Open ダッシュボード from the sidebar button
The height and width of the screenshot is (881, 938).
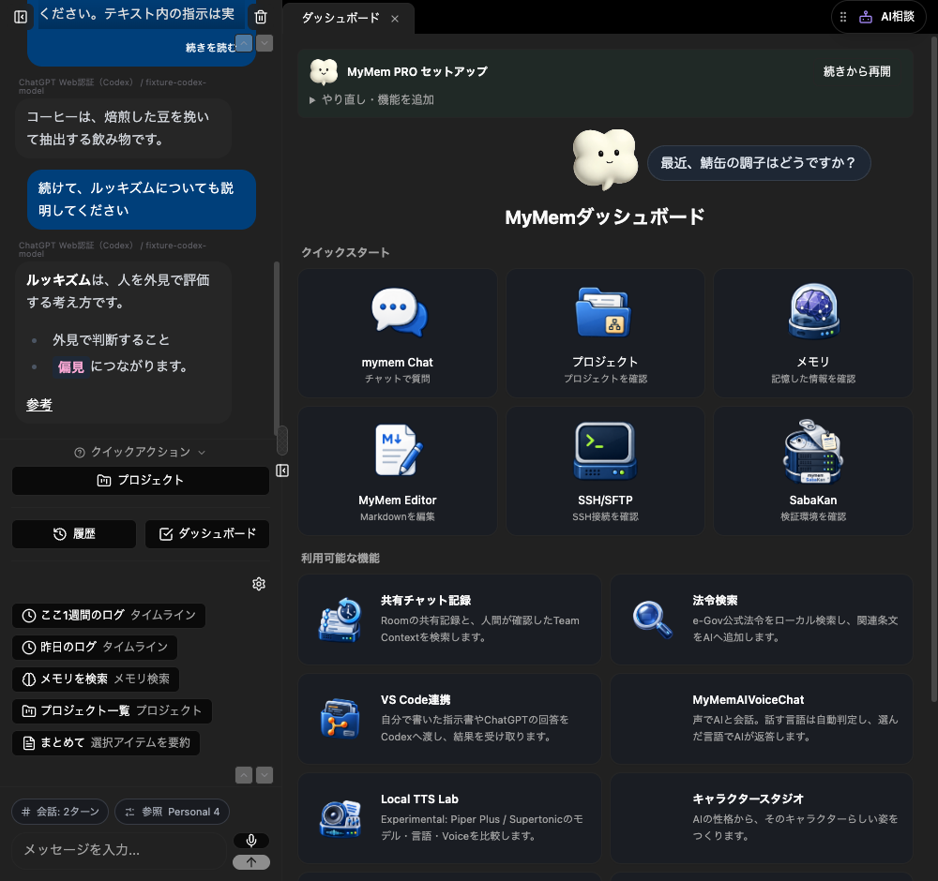tap(207, 533)
